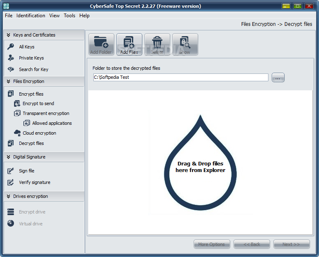Screen dimensions: 319x257
Task: Click the Verify signature icon
Action: [11, 182]
